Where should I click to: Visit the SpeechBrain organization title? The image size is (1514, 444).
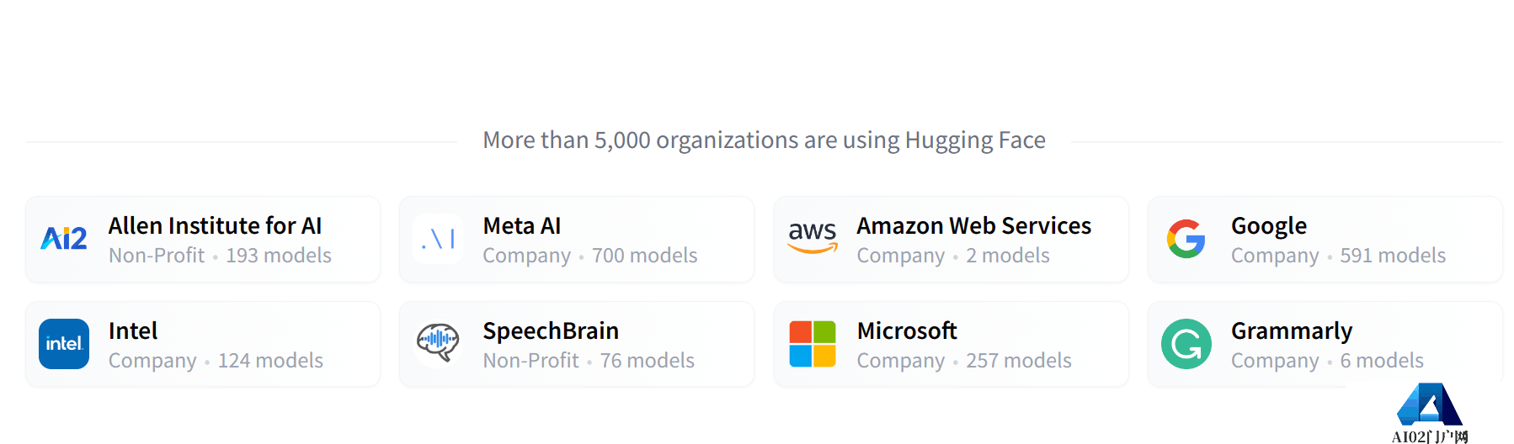[x=551, y=330]
